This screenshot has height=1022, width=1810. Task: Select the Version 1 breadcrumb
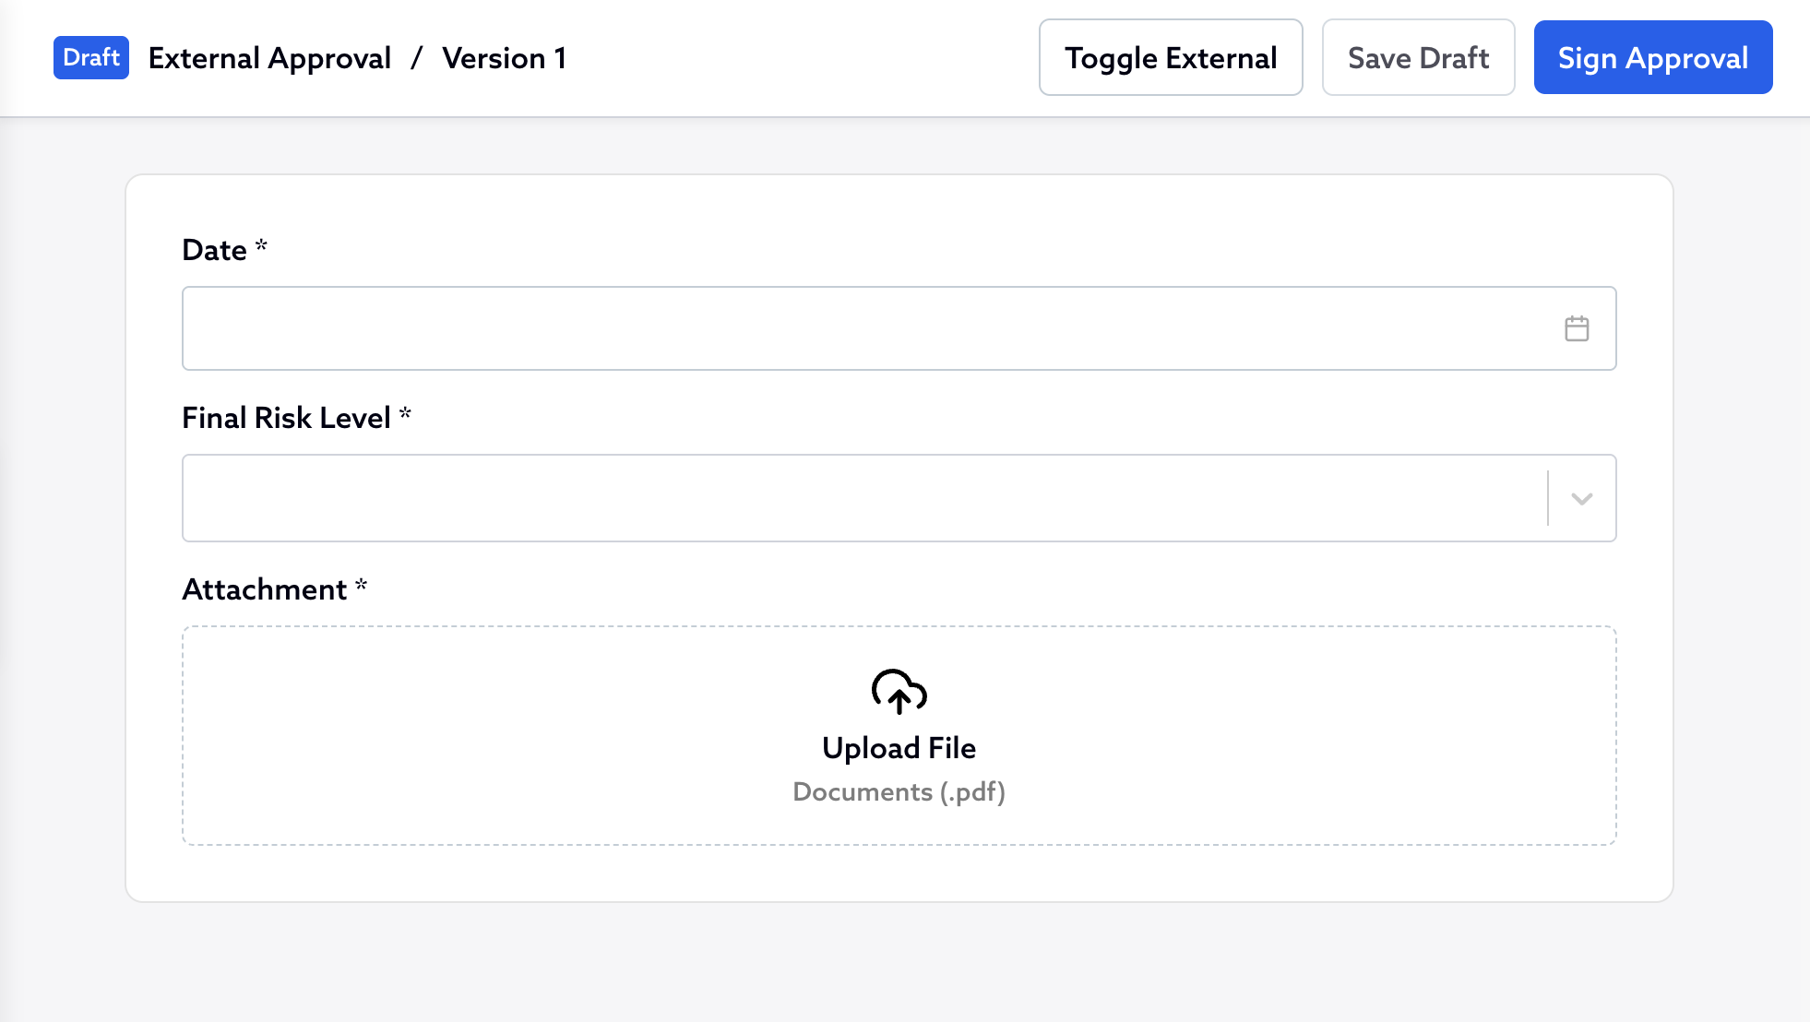504,58
